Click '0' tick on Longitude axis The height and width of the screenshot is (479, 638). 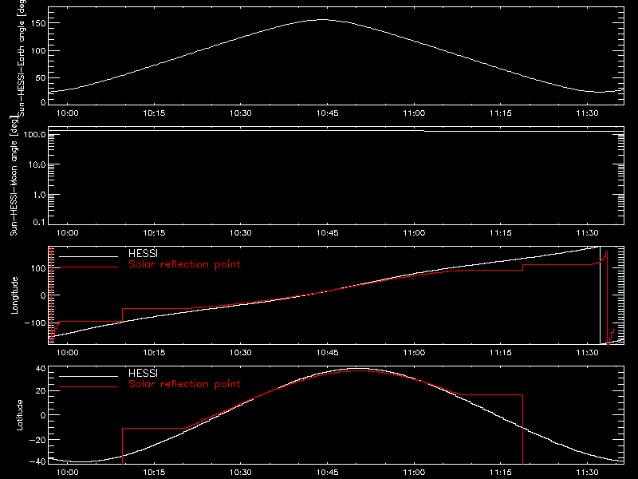(x=43, y=295)
